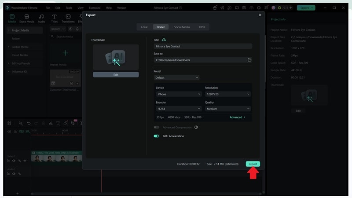
Task: Toggle Video 1 track visibility eye
Action: pyautogui.click(x=25, y=161)
